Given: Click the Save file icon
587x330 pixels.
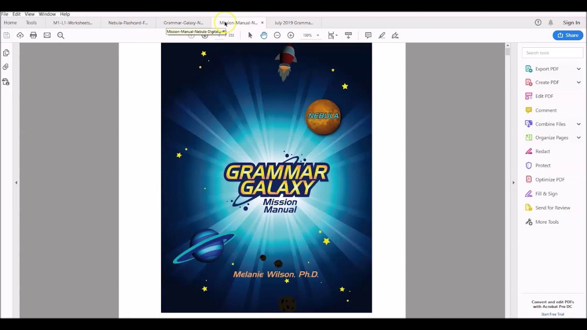Looking at the screenshot, I should coord(6,35).
